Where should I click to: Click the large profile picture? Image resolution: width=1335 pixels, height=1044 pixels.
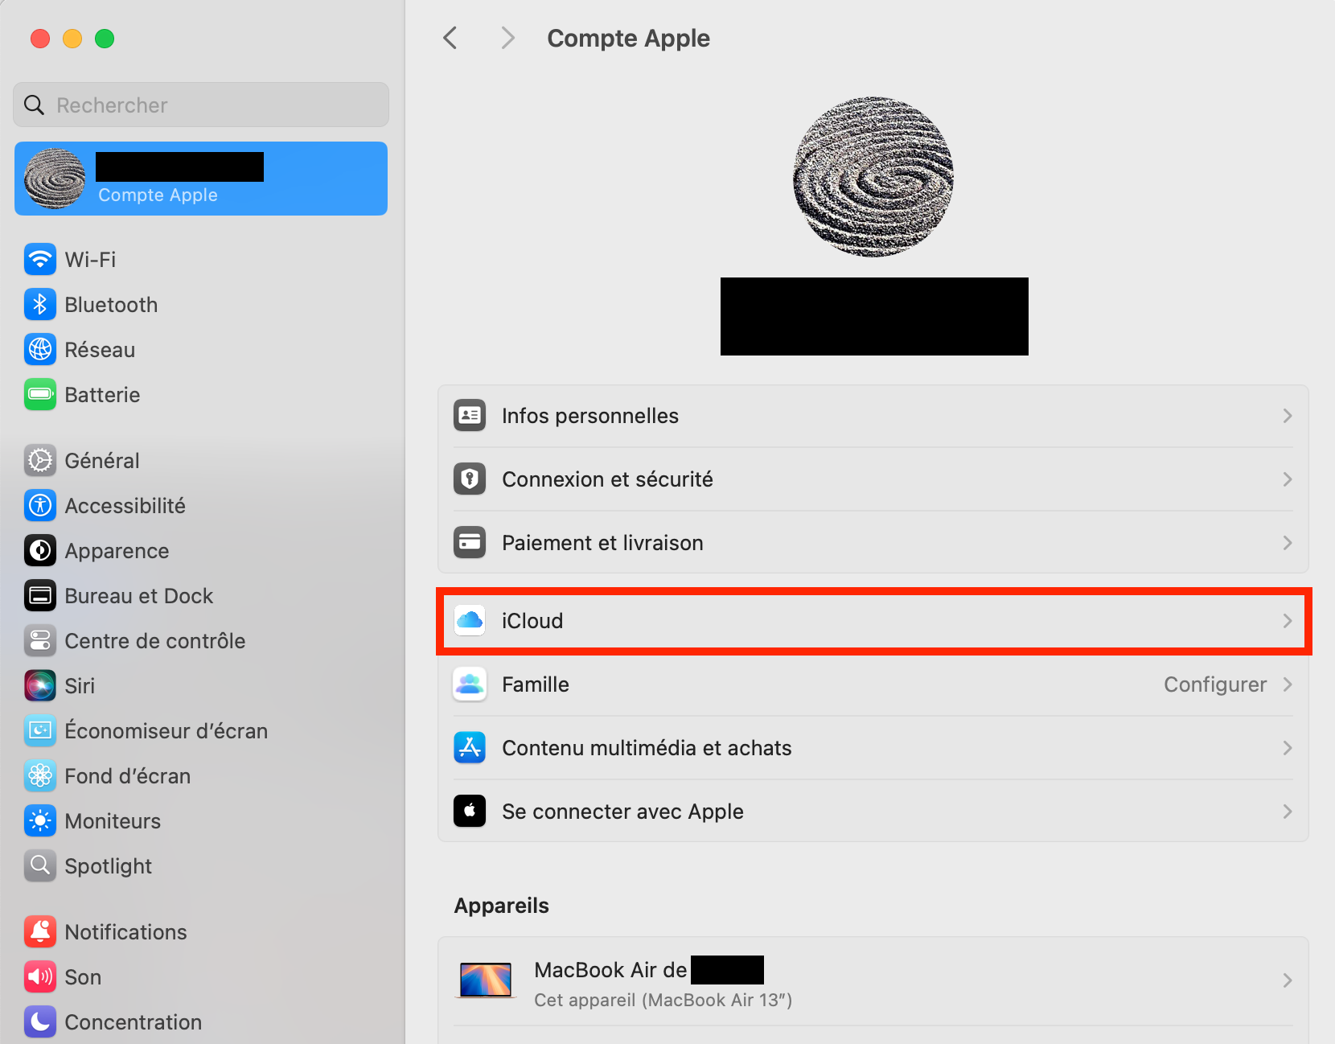pos(873,177)
